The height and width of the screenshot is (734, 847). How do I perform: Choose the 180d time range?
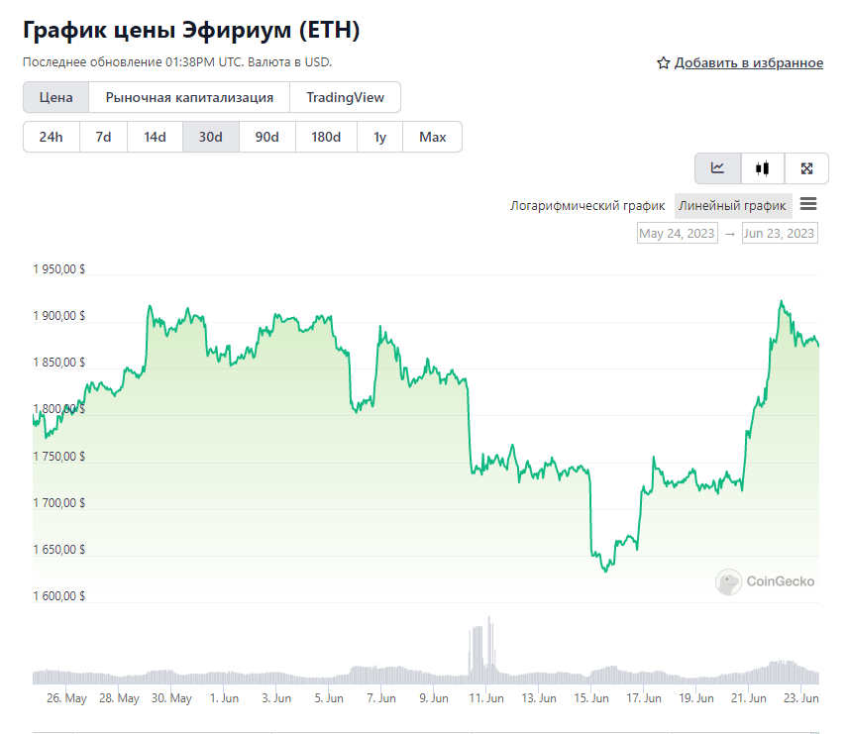coord(326,137)
